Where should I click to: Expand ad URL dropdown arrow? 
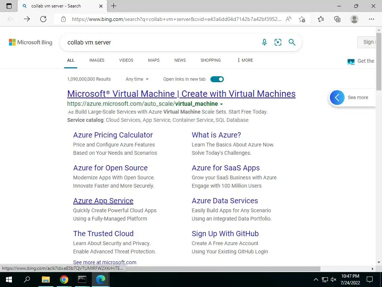[222, 104]
